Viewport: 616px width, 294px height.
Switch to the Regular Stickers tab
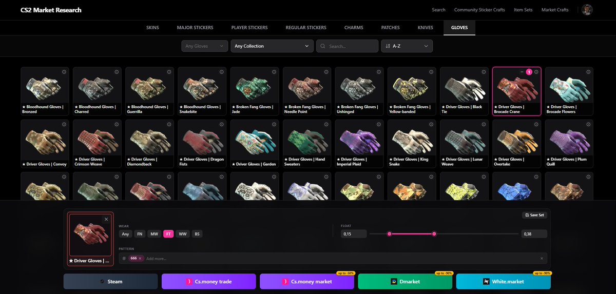click(x=306, y=27)
